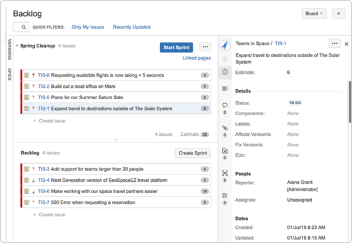The image size is (352, 243).
Task: Click the Create Sprint button
Action: pos(193,153)
